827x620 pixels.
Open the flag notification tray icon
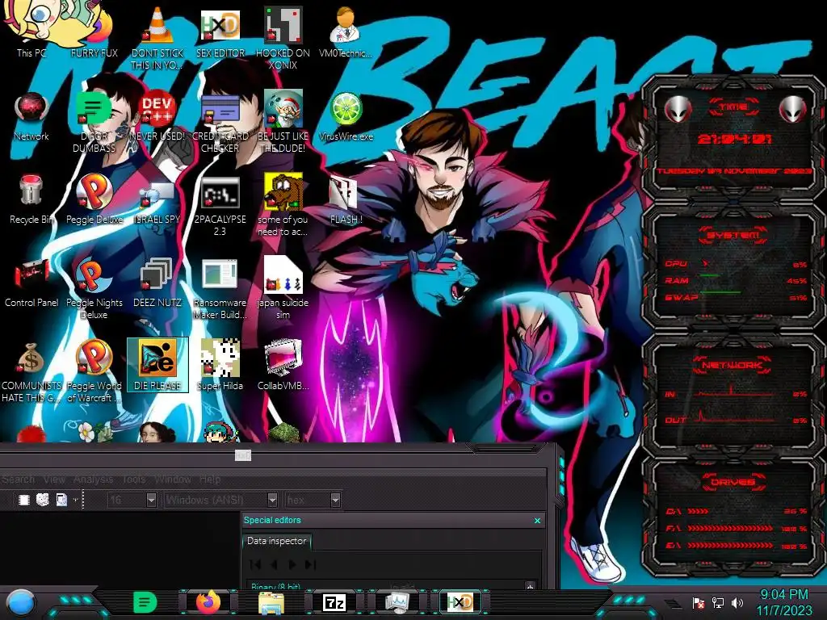(x=699, y=602)
